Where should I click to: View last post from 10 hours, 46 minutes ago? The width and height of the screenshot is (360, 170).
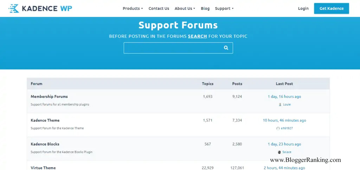284,120
